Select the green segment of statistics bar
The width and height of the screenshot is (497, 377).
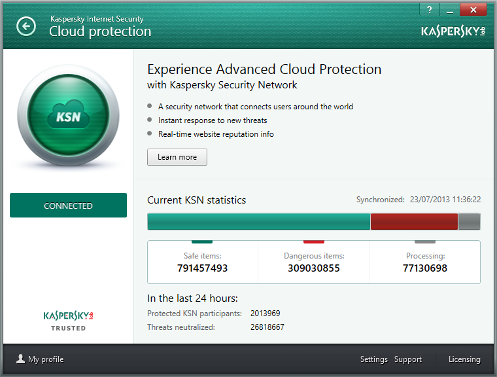(x=258, y=222)
